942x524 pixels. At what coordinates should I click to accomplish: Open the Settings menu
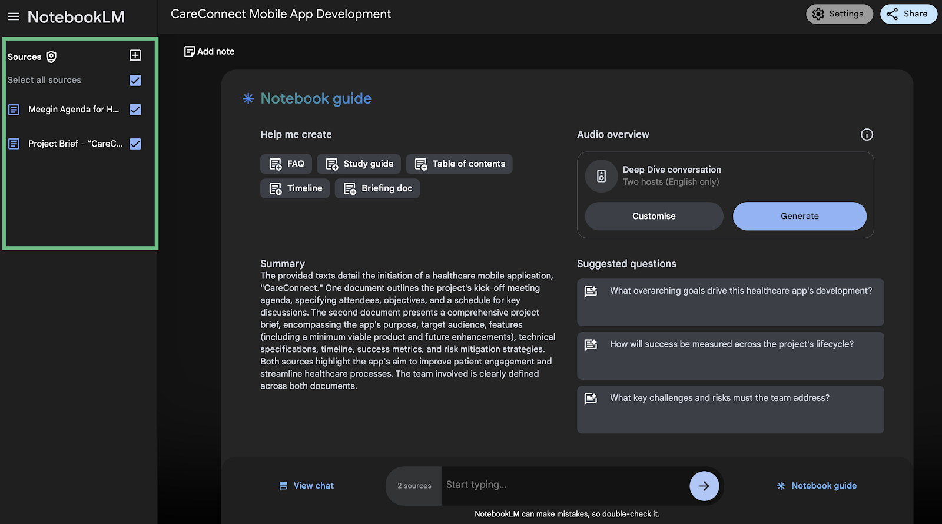(x=839, y=14)
